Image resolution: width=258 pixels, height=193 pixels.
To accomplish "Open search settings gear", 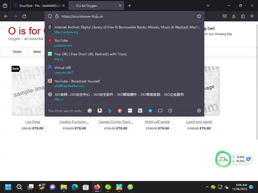I will click(199, 111).
